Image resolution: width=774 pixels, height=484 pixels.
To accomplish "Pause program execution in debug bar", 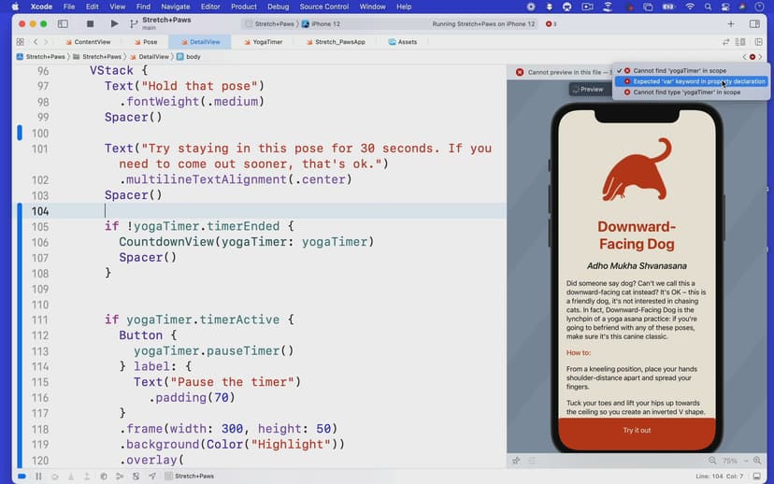I will click(x=38, y=476).
